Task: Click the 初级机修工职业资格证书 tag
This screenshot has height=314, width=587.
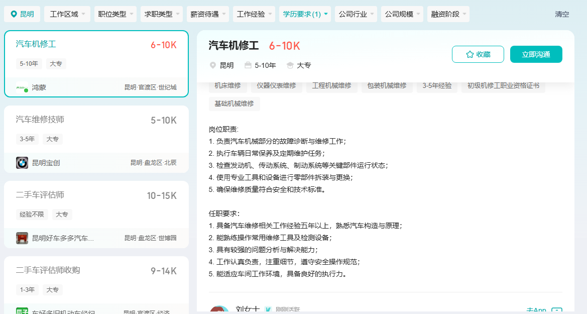Action: pos(503,85)
